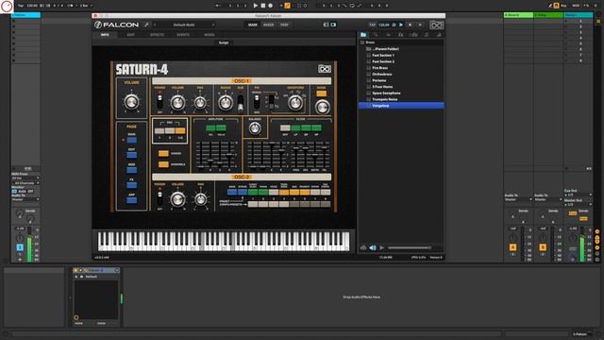Open the Parent Folder entry
Screen dimensions: 604x340
click(386, 49)
